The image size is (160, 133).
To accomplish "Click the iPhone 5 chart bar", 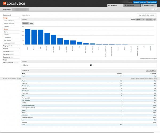I will click(34, 37).
